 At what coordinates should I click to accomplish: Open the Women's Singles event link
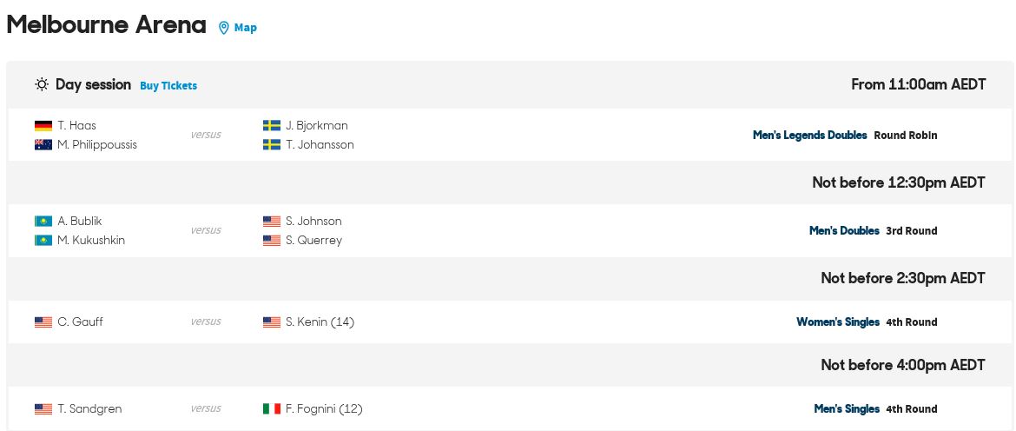(838, 322)
